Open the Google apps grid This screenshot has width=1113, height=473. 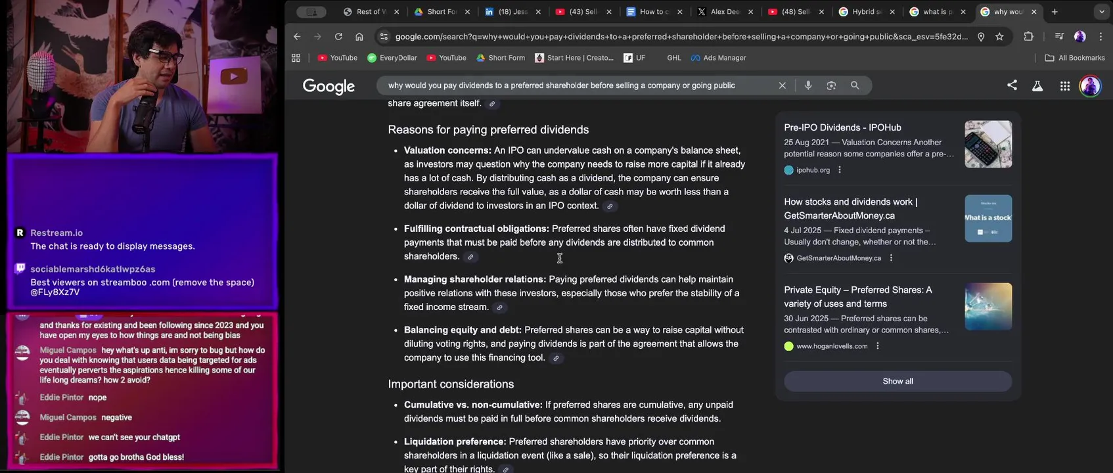click(x=1064, y=85)
